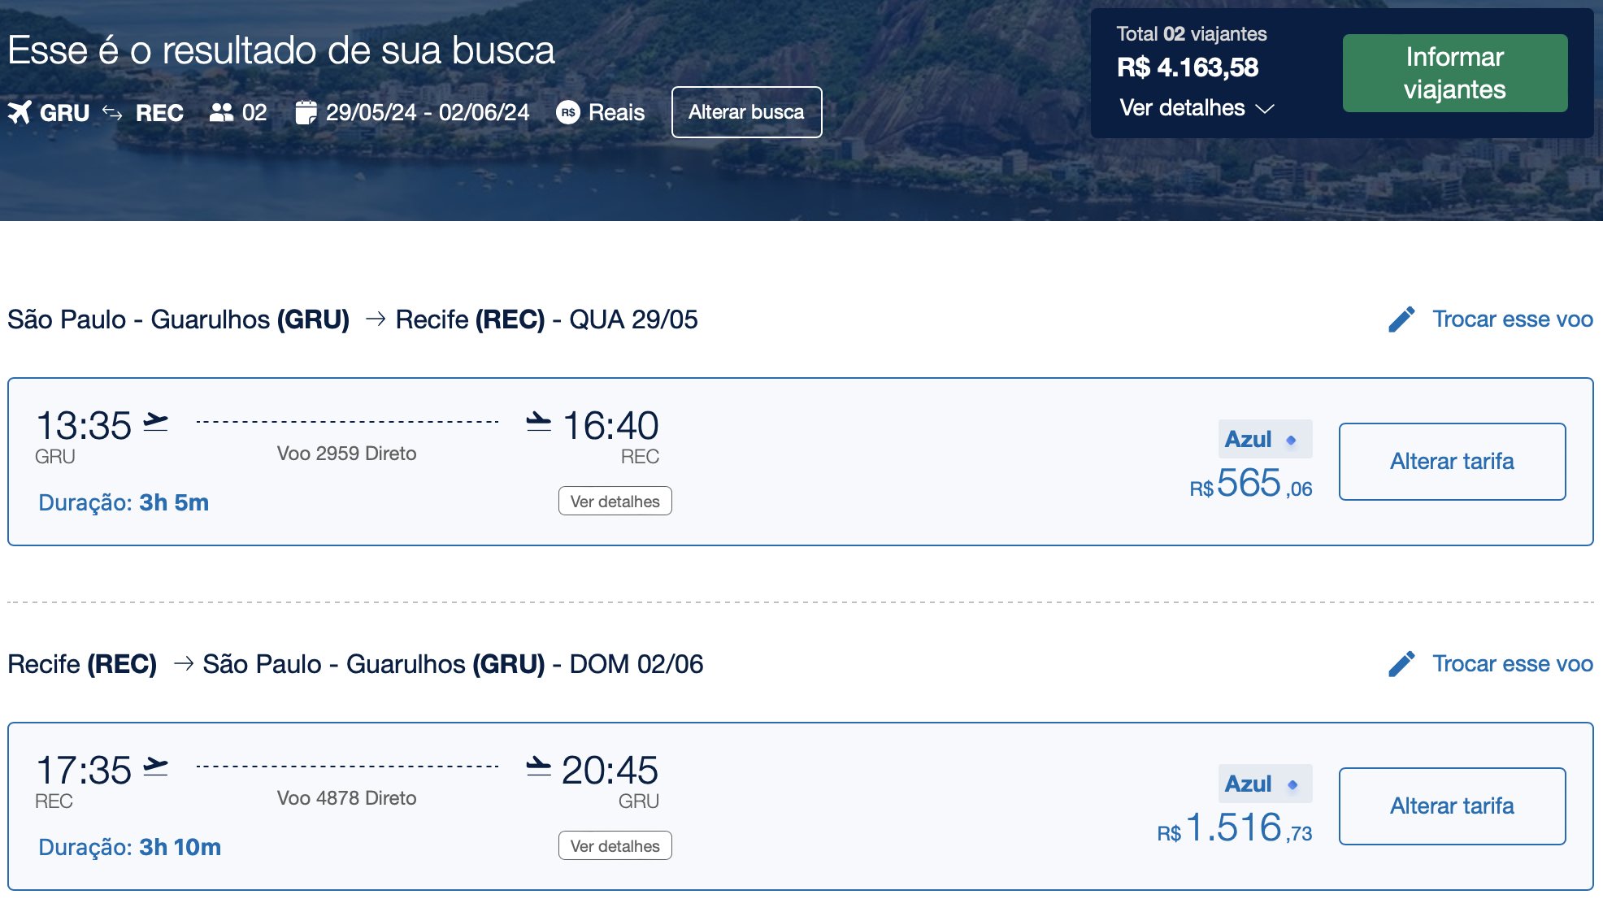Click the pencil icon for the GRU to REC flight
Image resolution: width=1603 pixels, height=899 pixels.
tap(1402, 319)
